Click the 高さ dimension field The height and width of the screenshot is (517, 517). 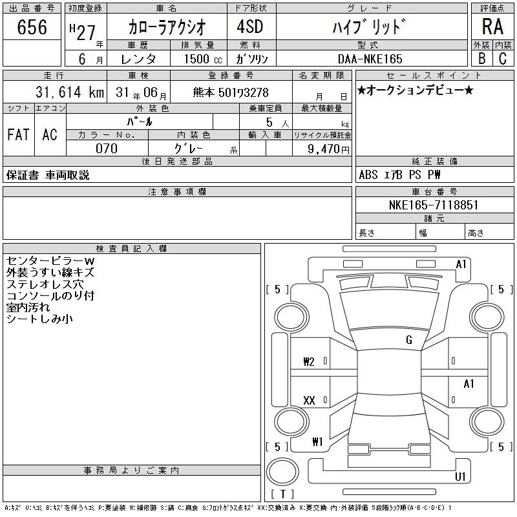click(x=489, y=231)
